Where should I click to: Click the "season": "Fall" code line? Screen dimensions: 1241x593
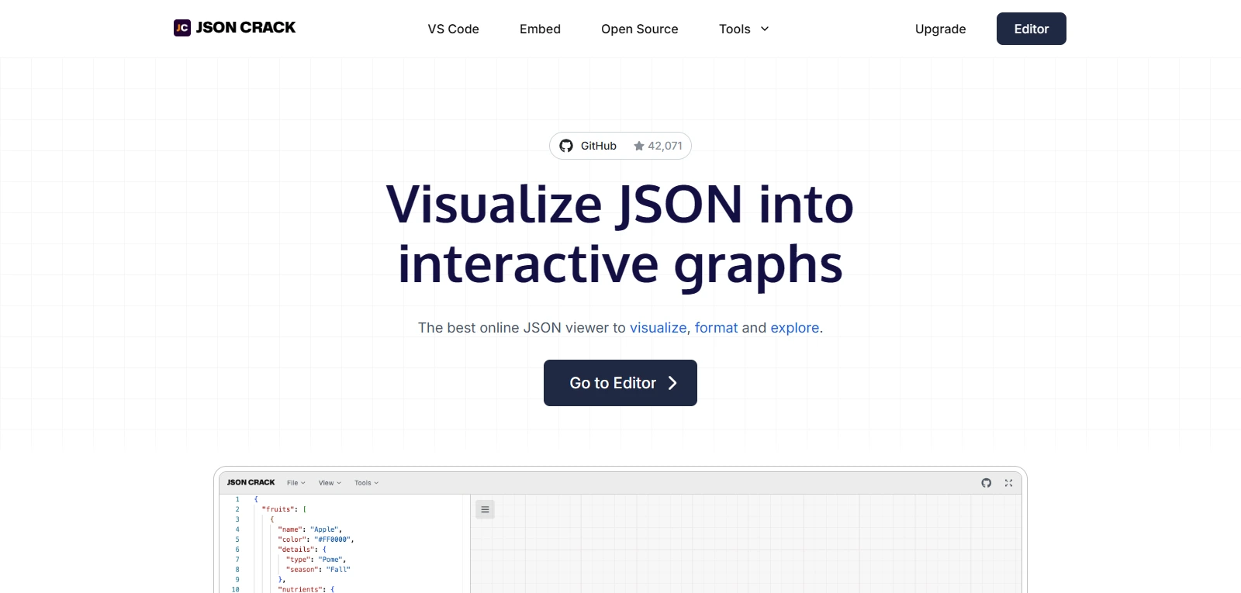pyautogui.click(x=318, y=570)
